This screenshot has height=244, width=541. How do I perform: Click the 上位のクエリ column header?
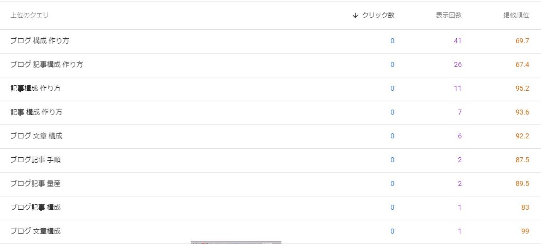pos(30,15)
